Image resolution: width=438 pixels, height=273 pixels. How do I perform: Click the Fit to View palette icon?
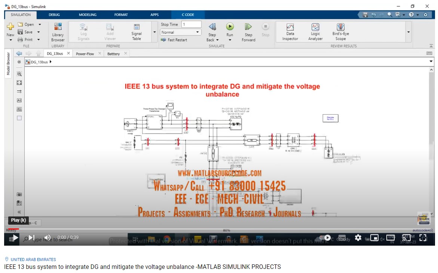click(19, 83)
